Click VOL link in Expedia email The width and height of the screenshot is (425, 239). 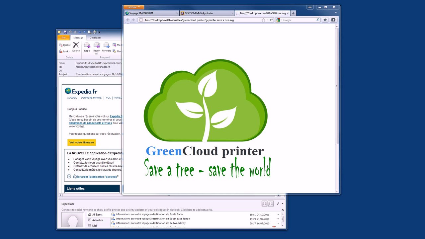tap(108, 98)
